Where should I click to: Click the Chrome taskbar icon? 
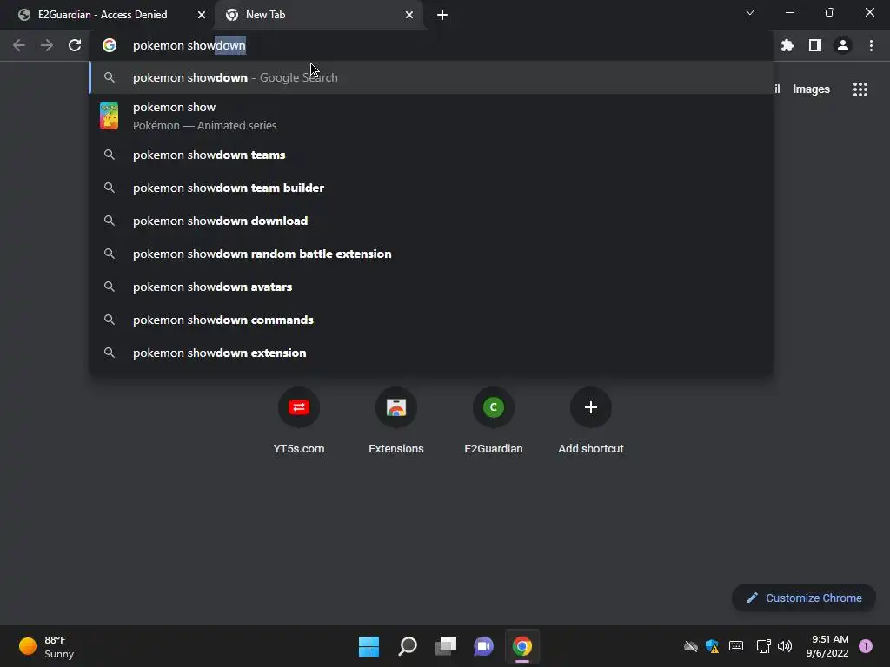[522, 646]
